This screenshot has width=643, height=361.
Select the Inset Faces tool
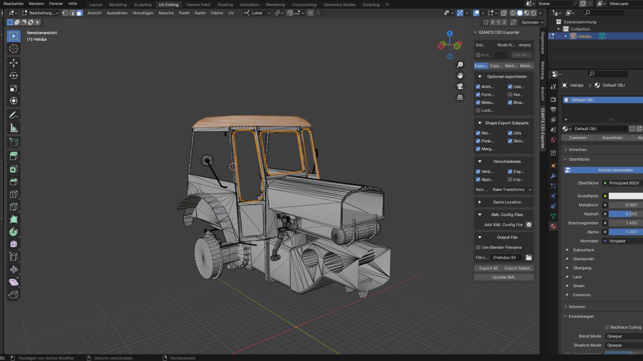tap(14, 169)
